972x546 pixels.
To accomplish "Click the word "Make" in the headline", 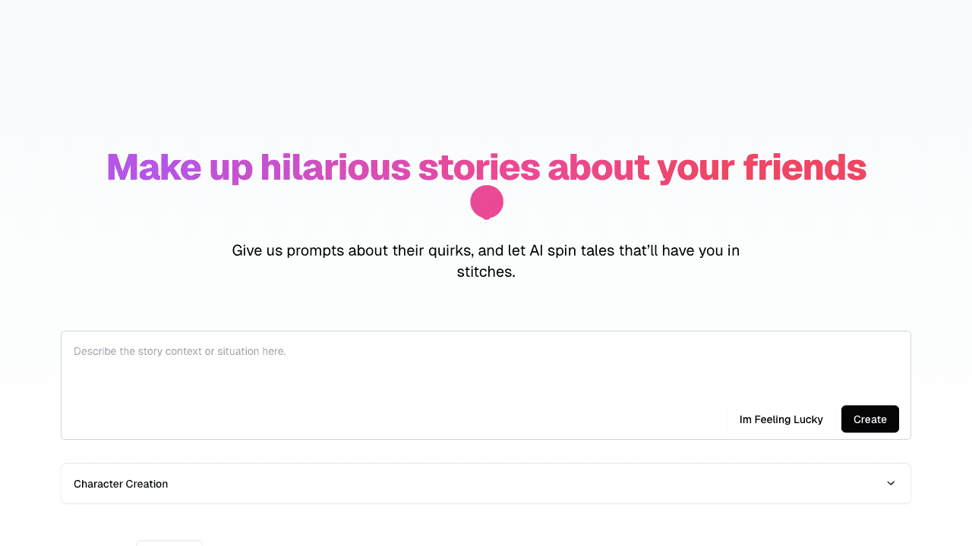I will (x=153, y=168).
